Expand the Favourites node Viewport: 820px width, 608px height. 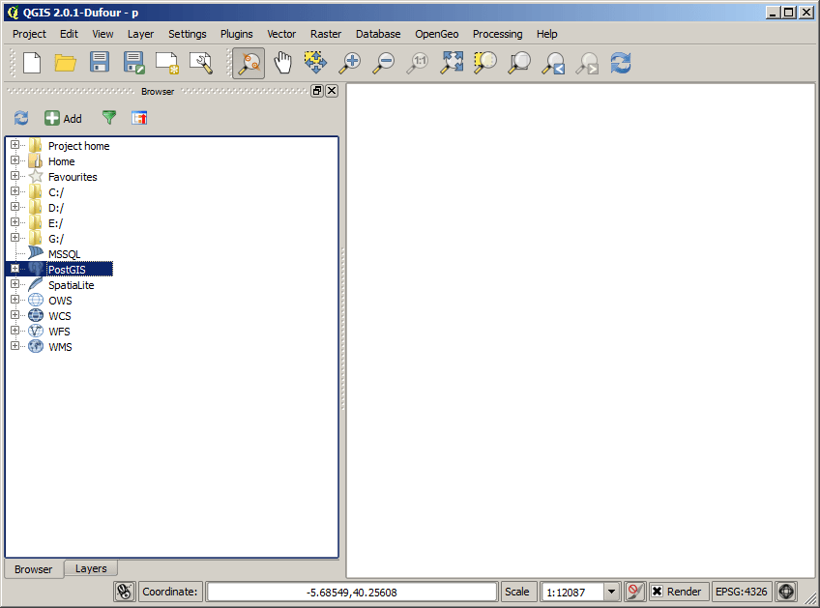[x=15, y=176]
